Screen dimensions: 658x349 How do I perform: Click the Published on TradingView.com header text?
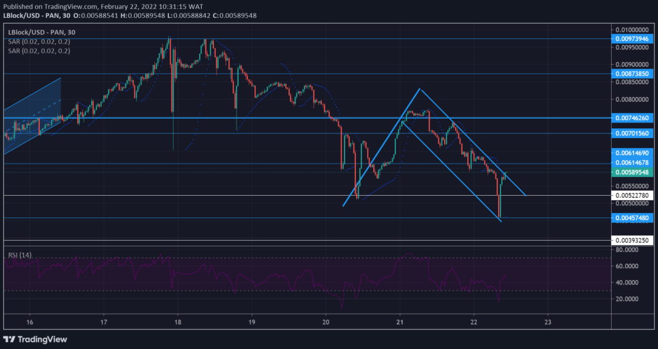coord(103,6)
